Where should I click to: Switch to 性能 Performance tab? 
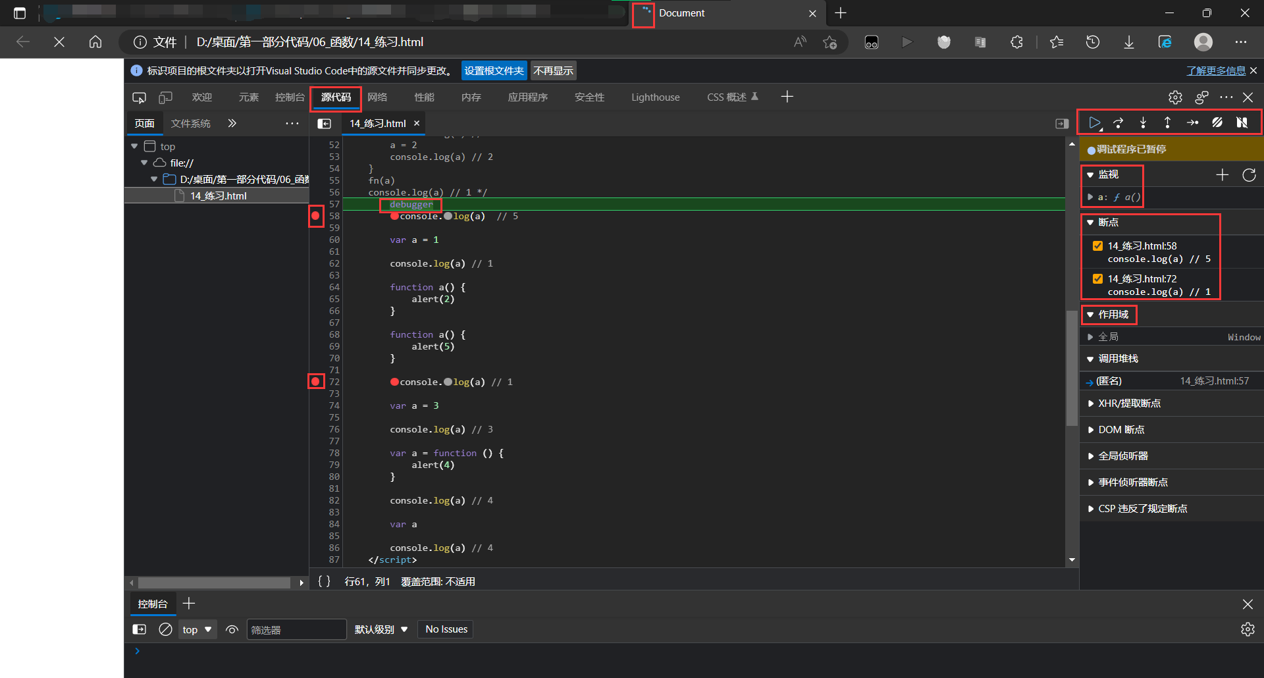coord(424,97)
